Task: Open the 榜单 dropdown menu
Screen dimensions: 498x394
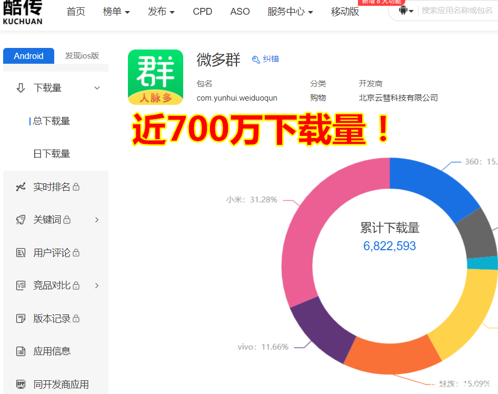Action: click(116, 12)
